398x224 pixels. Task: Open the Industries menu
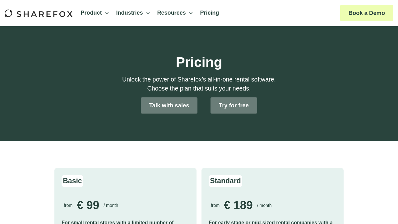(129, 13)
